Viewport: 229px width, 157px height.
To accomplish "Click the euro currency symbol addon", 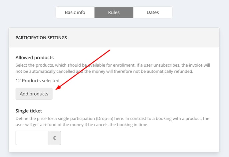I will [x=55, y=138].
